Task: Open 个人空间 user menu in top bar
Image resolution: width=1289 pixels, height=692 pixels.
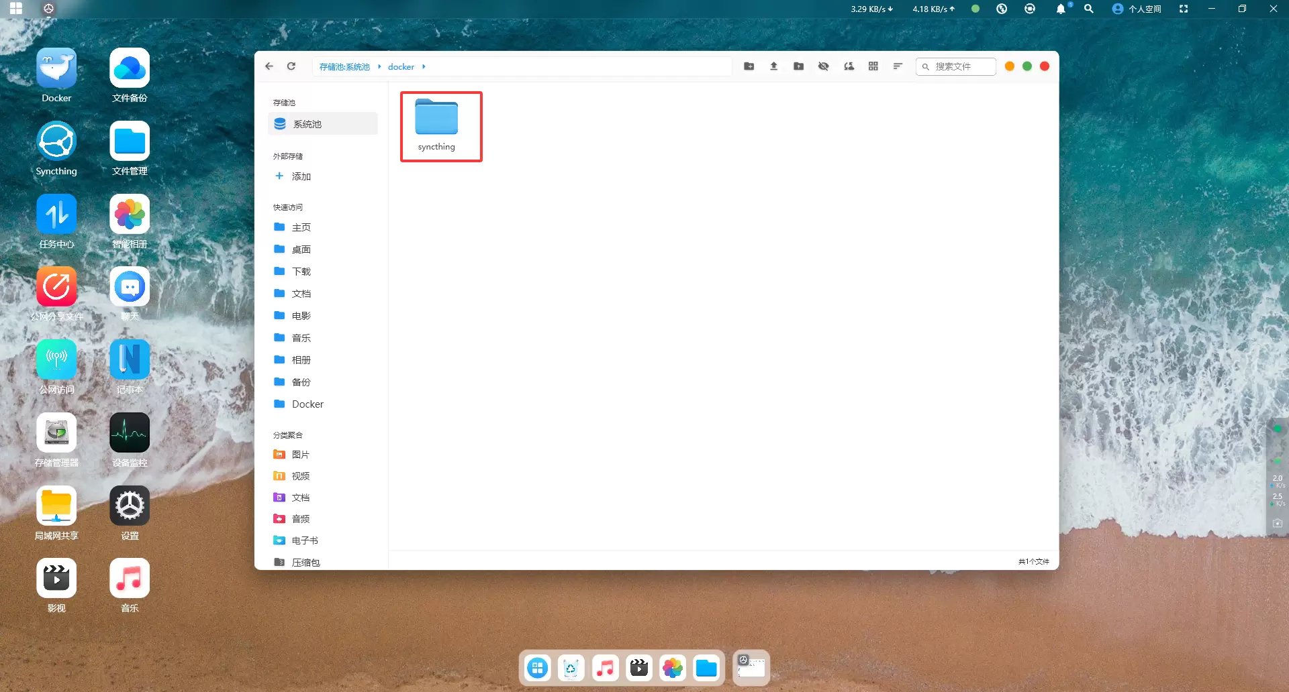Action: (1137, 9)
